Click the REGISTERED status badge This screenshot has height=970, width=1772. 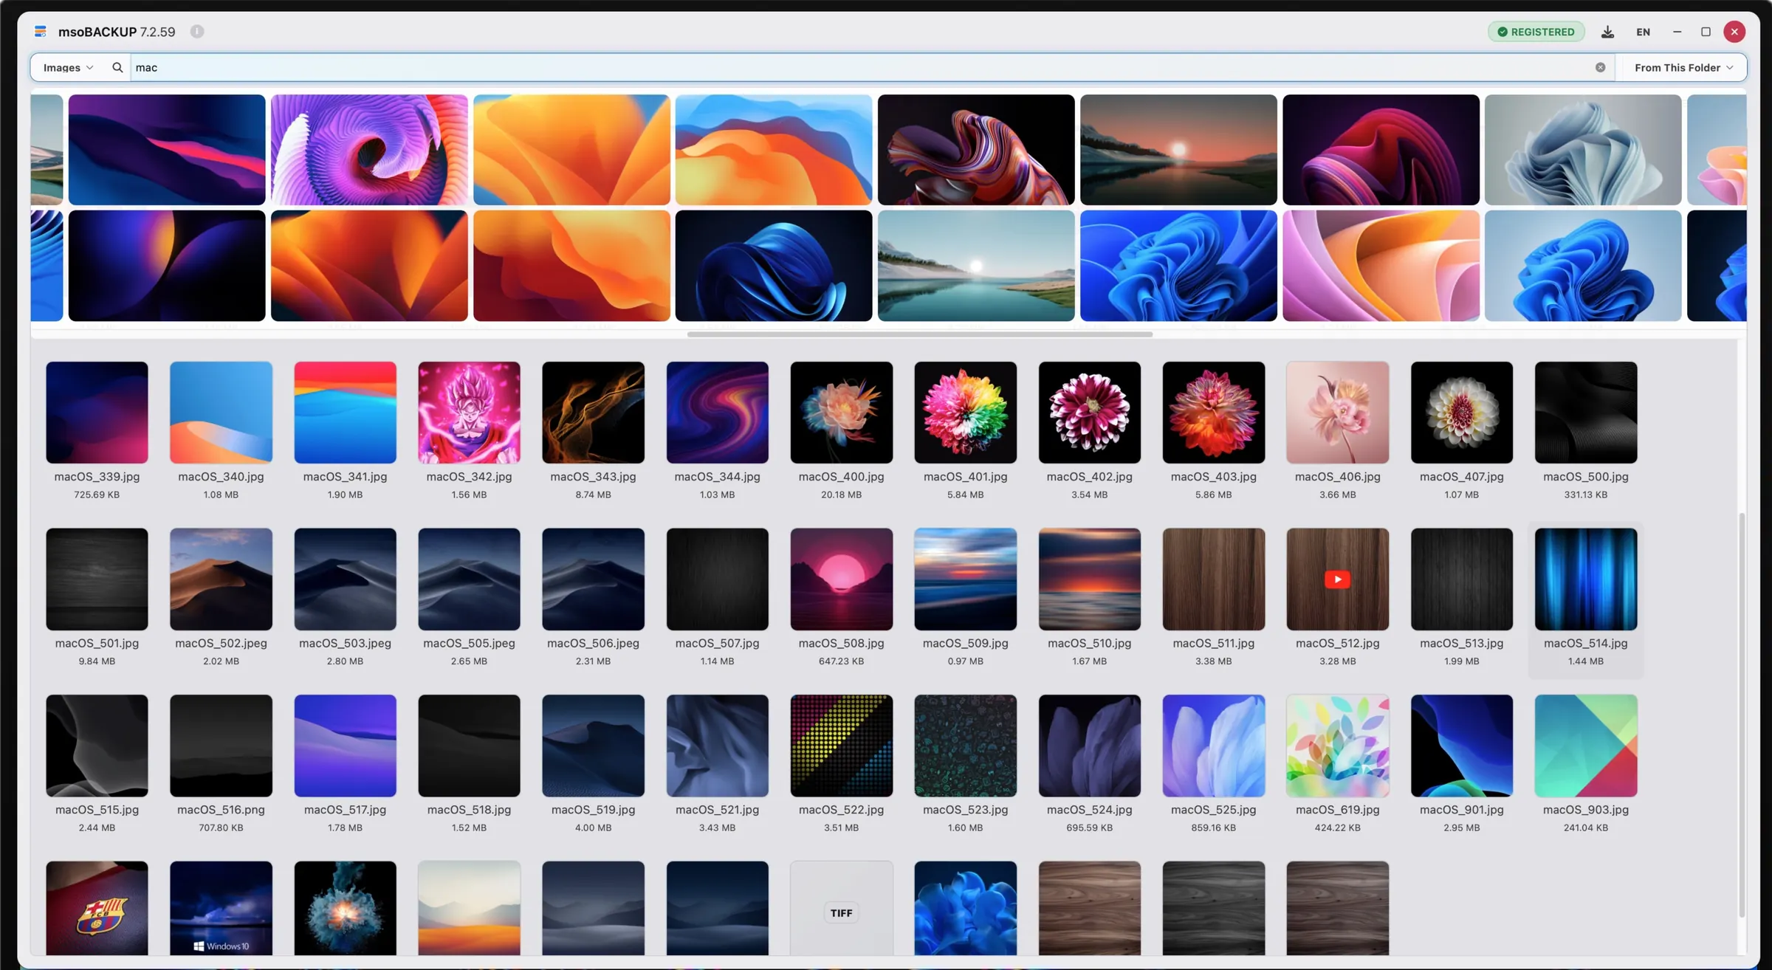[x=1536, y=32]
